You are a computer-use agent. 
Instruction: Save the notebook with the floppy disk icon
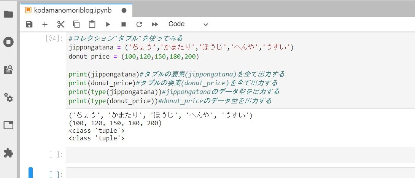(29, 24)
